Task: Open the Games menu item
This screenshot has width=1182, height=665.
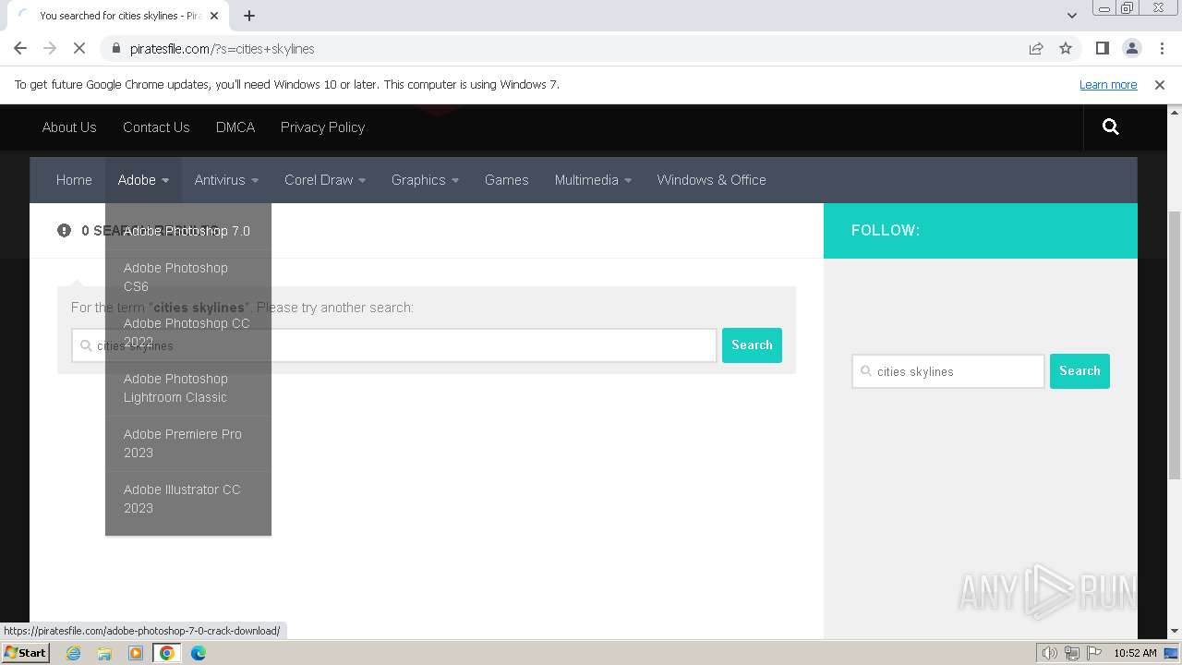Action: coord(507,180)
